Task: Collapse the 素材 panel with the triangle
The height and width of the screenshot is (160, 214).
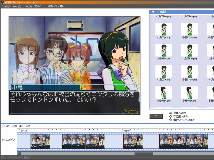Action: [153, 12]
